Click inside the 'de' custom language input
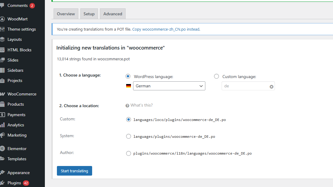The width and height of the screenshot is (333, 187). click(244, 86)
